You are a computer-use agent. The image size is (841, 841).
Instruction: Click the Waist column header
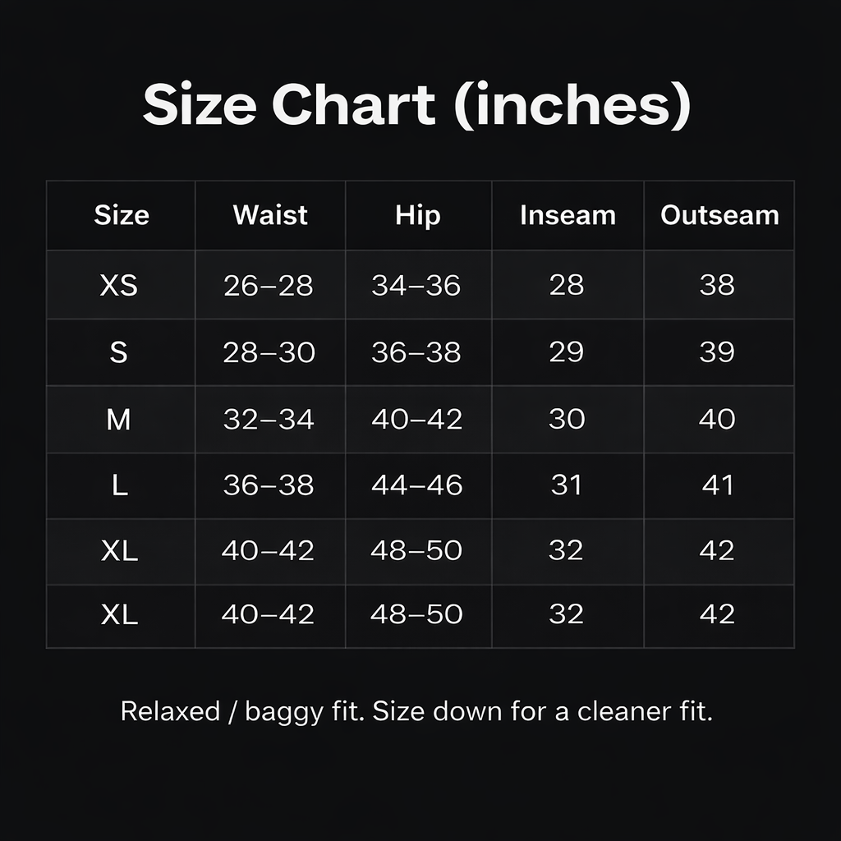click(269, 215)
